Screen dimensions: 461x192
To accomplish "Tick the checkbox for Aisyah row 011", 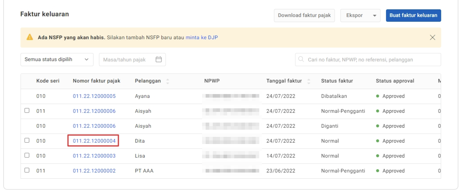I will click(x=27, y=111).
